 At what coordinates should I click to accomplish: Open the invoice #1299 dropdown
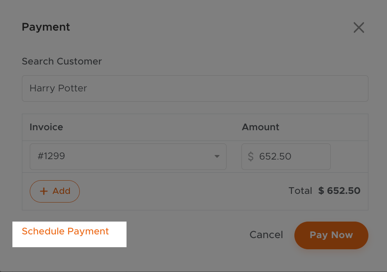coord(128,157)
